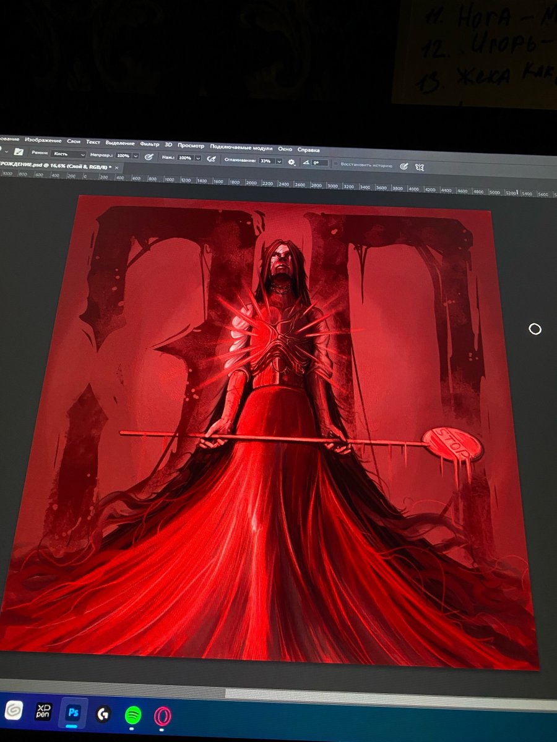This screenshot has width=557, height=742.
Task: Open the XP-Pen app in taskbar
Action: [x=43, y=710]
